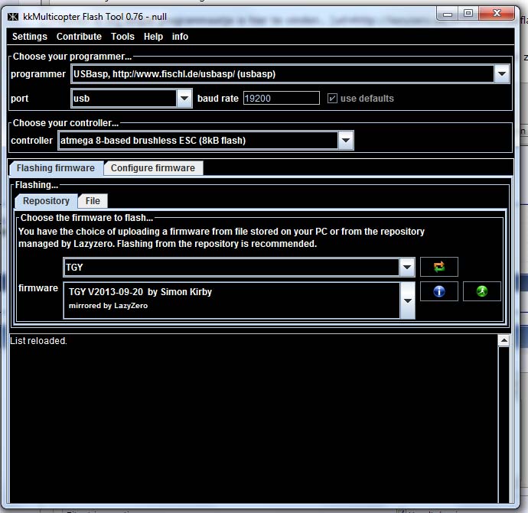Select the Repository tab

tap(46, 201)
